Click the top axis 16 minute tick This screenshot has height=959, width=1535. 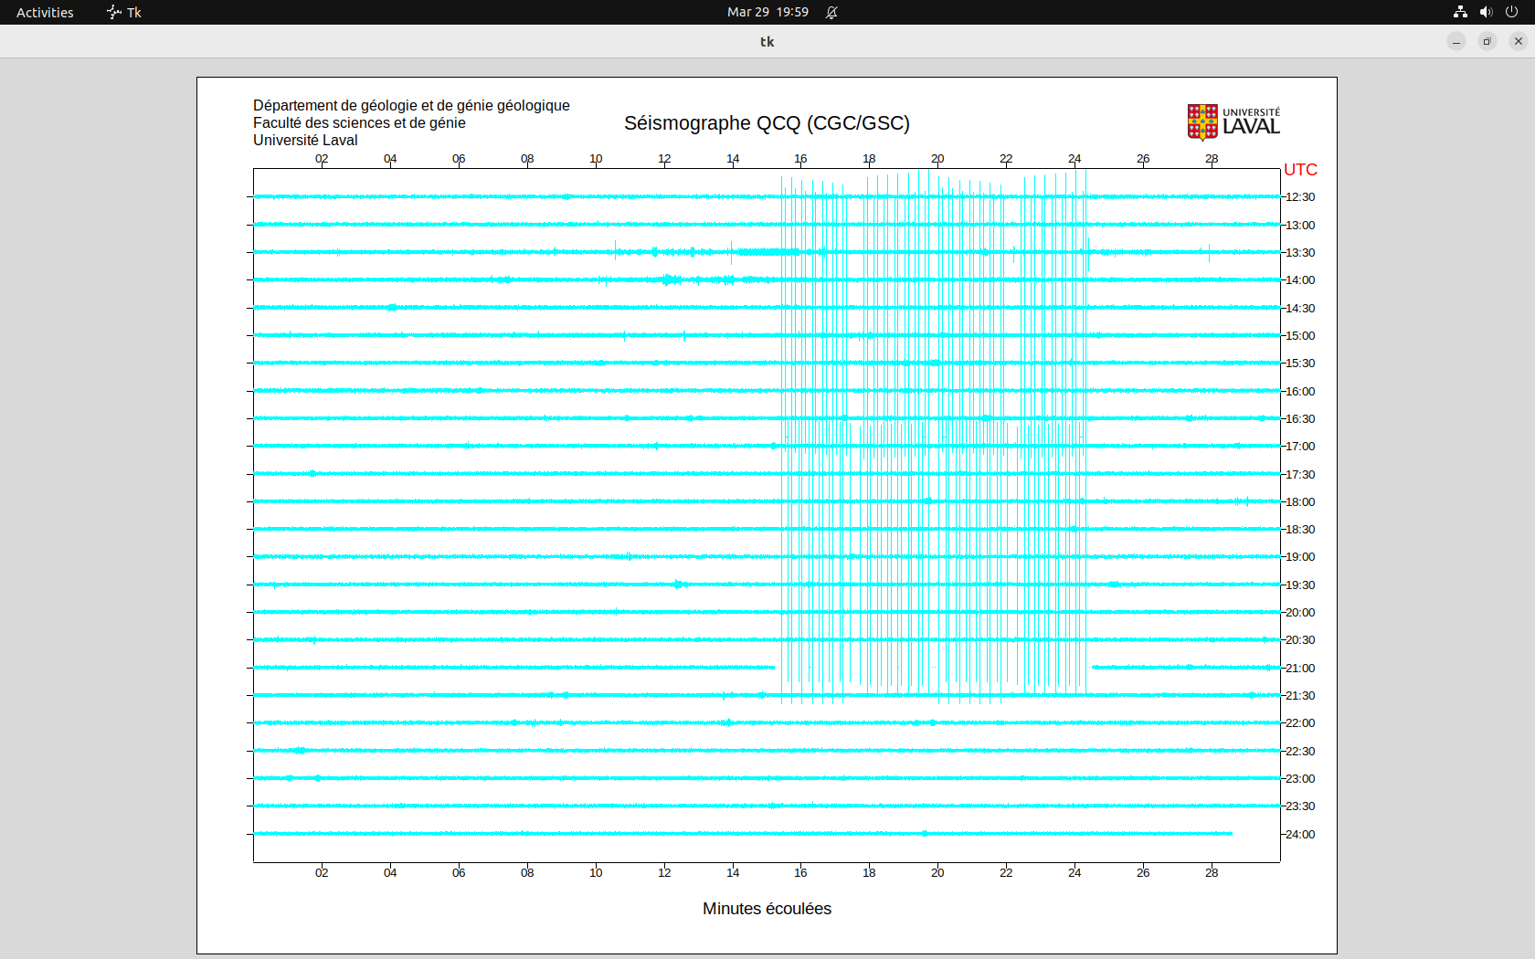pos(800,159)
